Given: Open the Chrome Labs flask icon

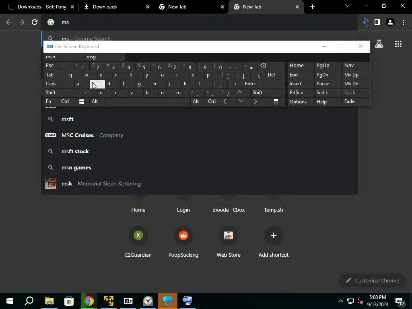Looking at the screenshot, I should tap(379, 44).
